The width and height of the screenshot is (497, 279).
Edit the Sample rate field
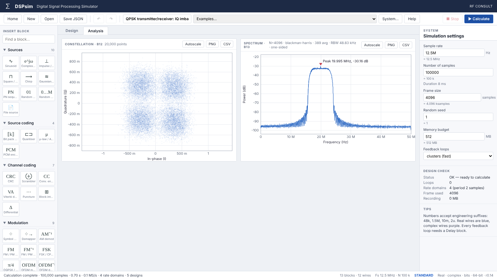[454, 53]
